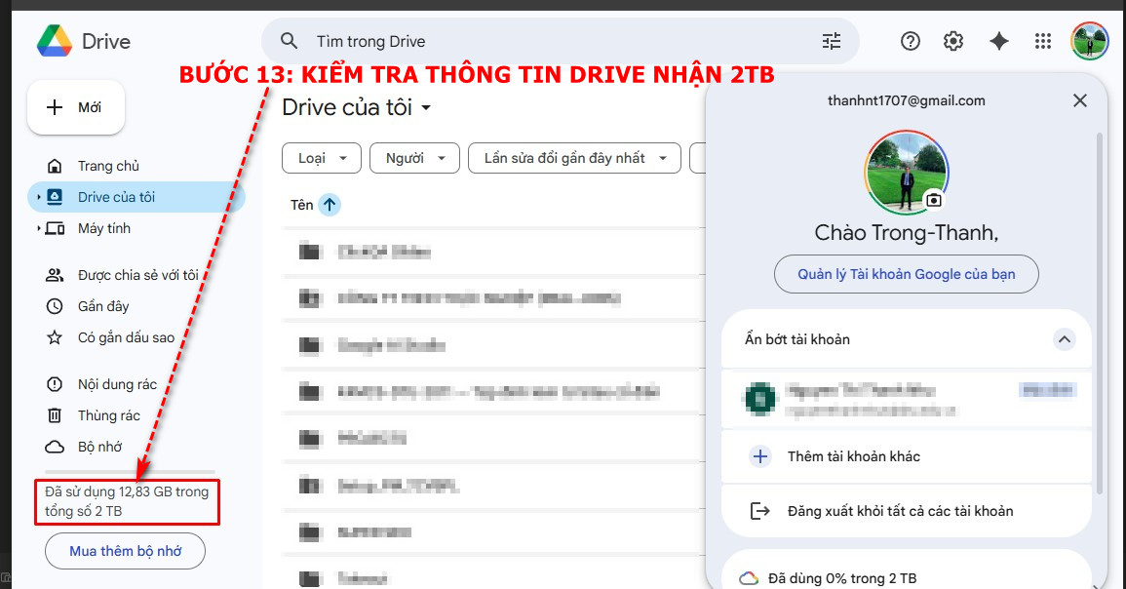Open Thùng rác in sidebar
The image size is (1126, 589).
108,415
